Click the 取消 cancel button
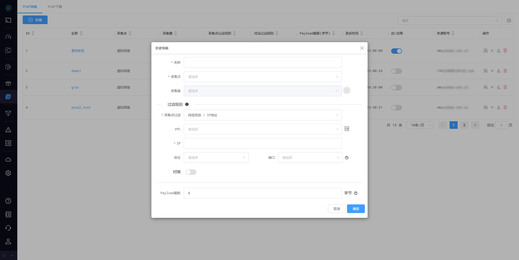 click(x=337, y=209)
